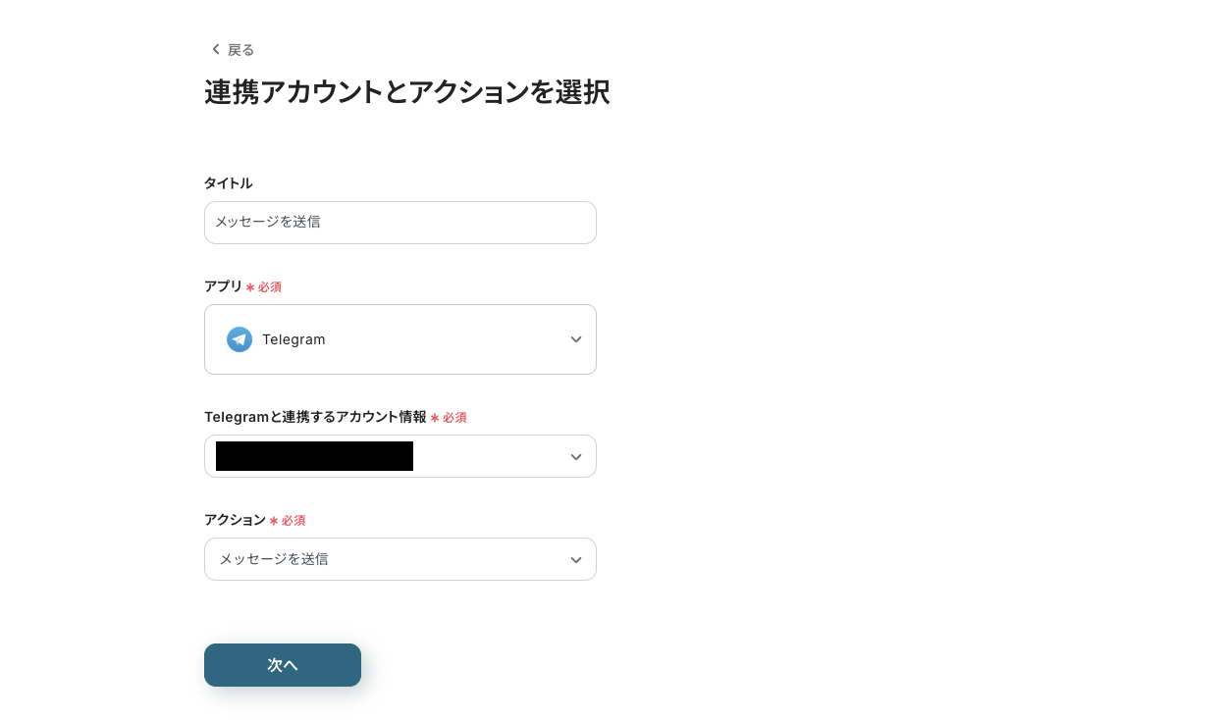The width and height of the screenshot is (1225, 720).
Task: Click the Telegram paper-plane logo
Action: coord(240,339)
